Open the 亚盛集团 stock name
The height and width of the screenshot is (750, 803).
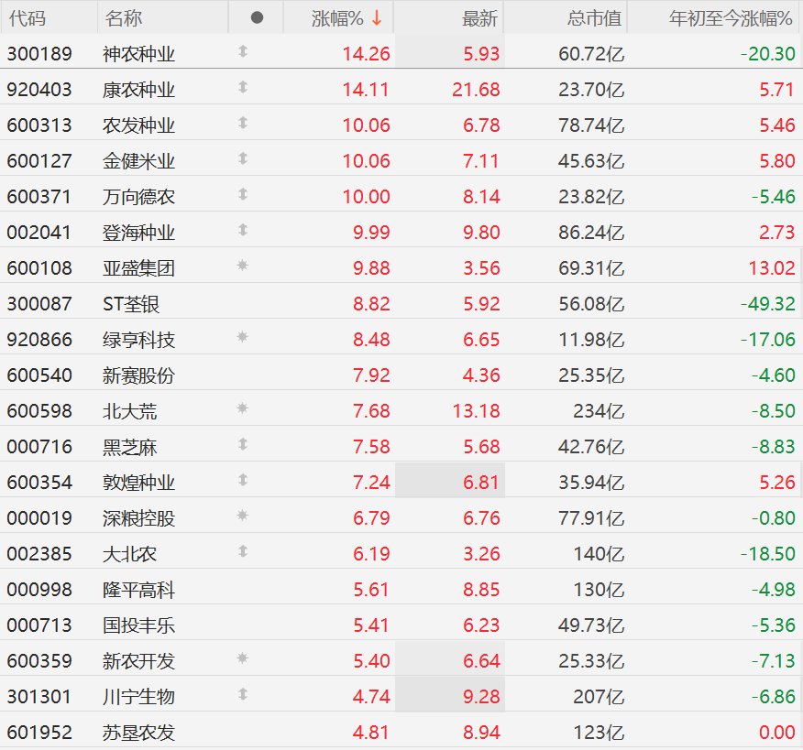pos(138,268)
